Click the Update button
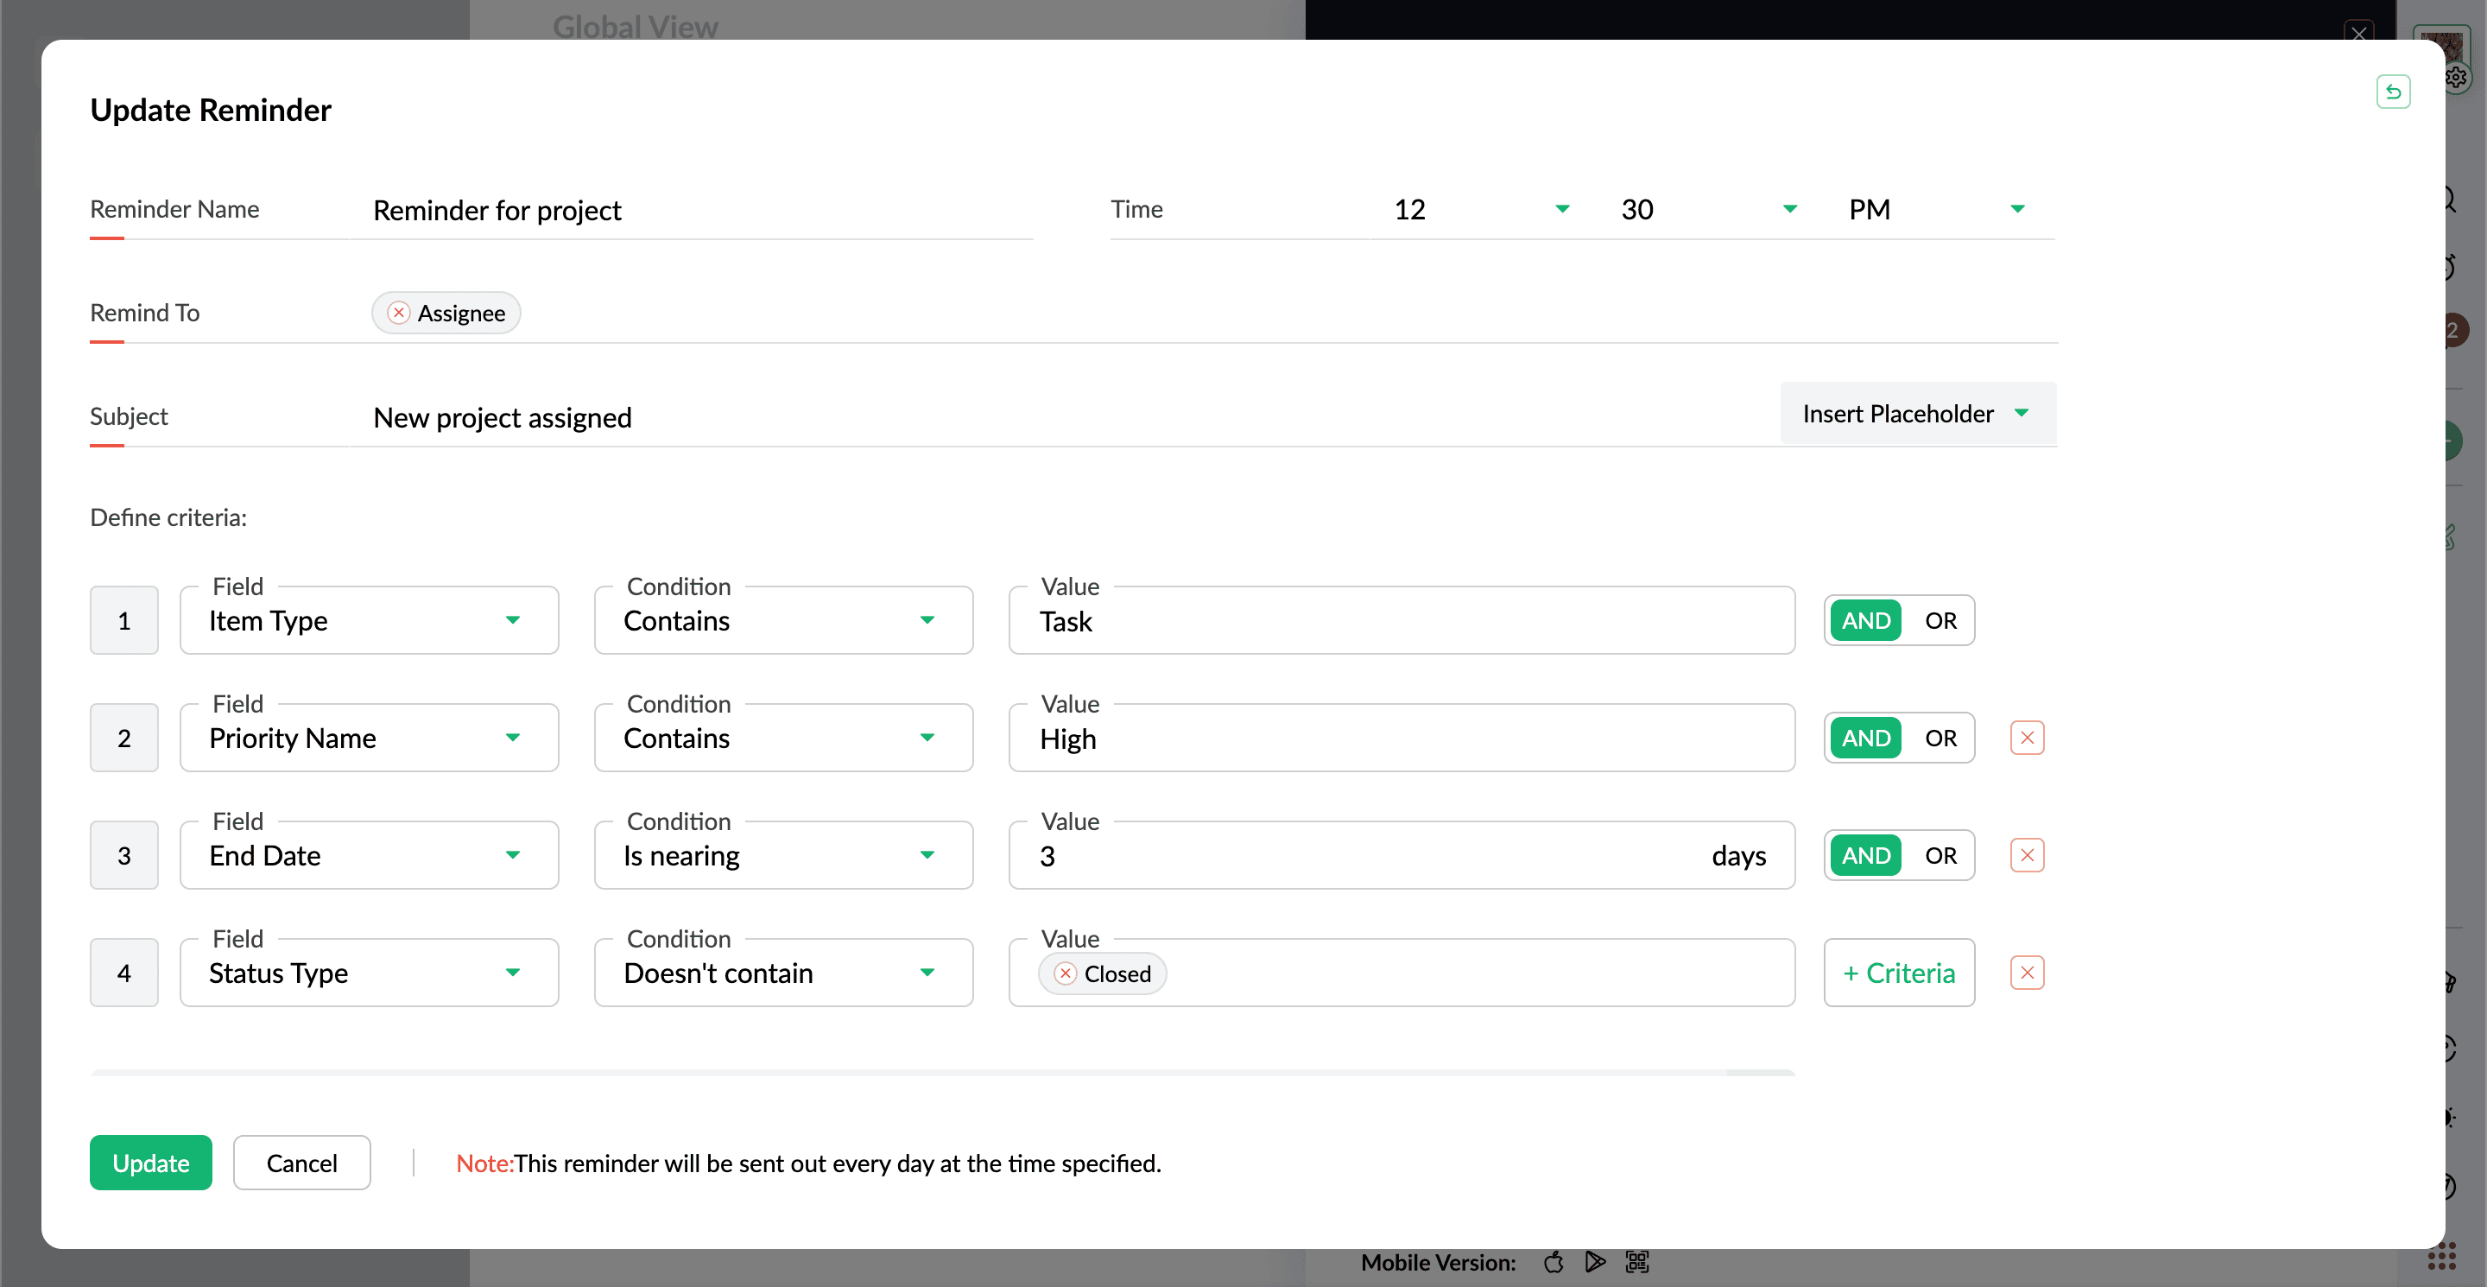 click(150, 1163)
